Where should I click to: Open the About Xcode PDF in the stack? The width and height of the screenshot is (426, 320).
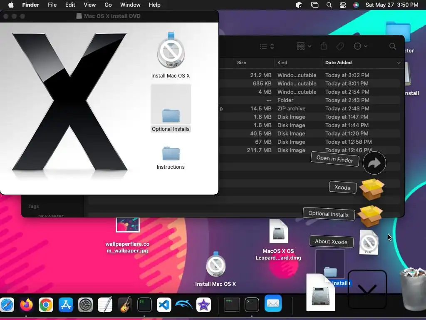pyautogui.click(x=369, y=242)
